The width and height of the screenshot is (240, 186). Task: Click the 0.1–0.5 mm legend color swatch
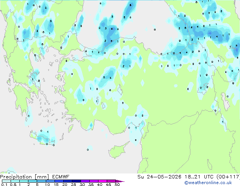pos(6,181)
